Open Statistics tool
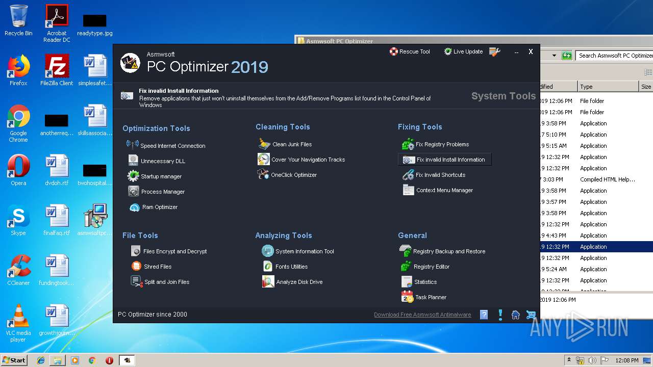 coord(419,282)
